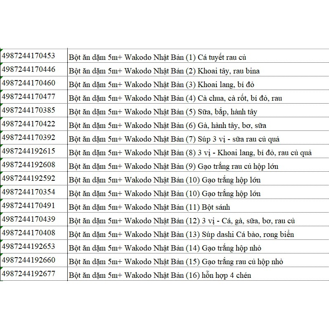Viewport: 329px width, 329px height.
Task: Click the (2) Khoai tây, rau bina cell
Action: 198,69
